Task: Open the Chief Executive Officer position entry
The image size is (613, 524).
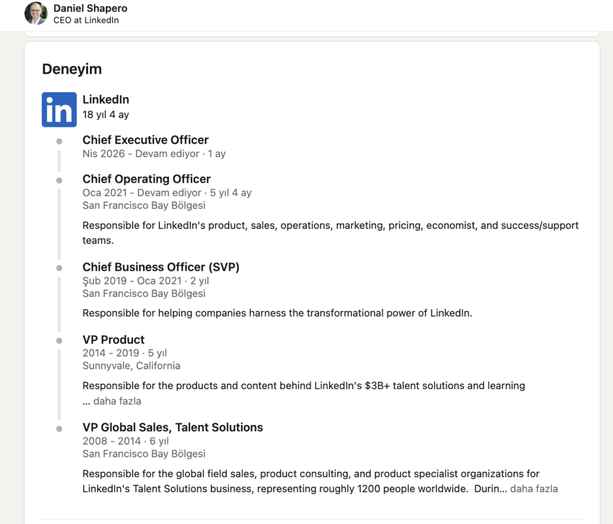Action: pyautogui.click(x=145, y=140)
